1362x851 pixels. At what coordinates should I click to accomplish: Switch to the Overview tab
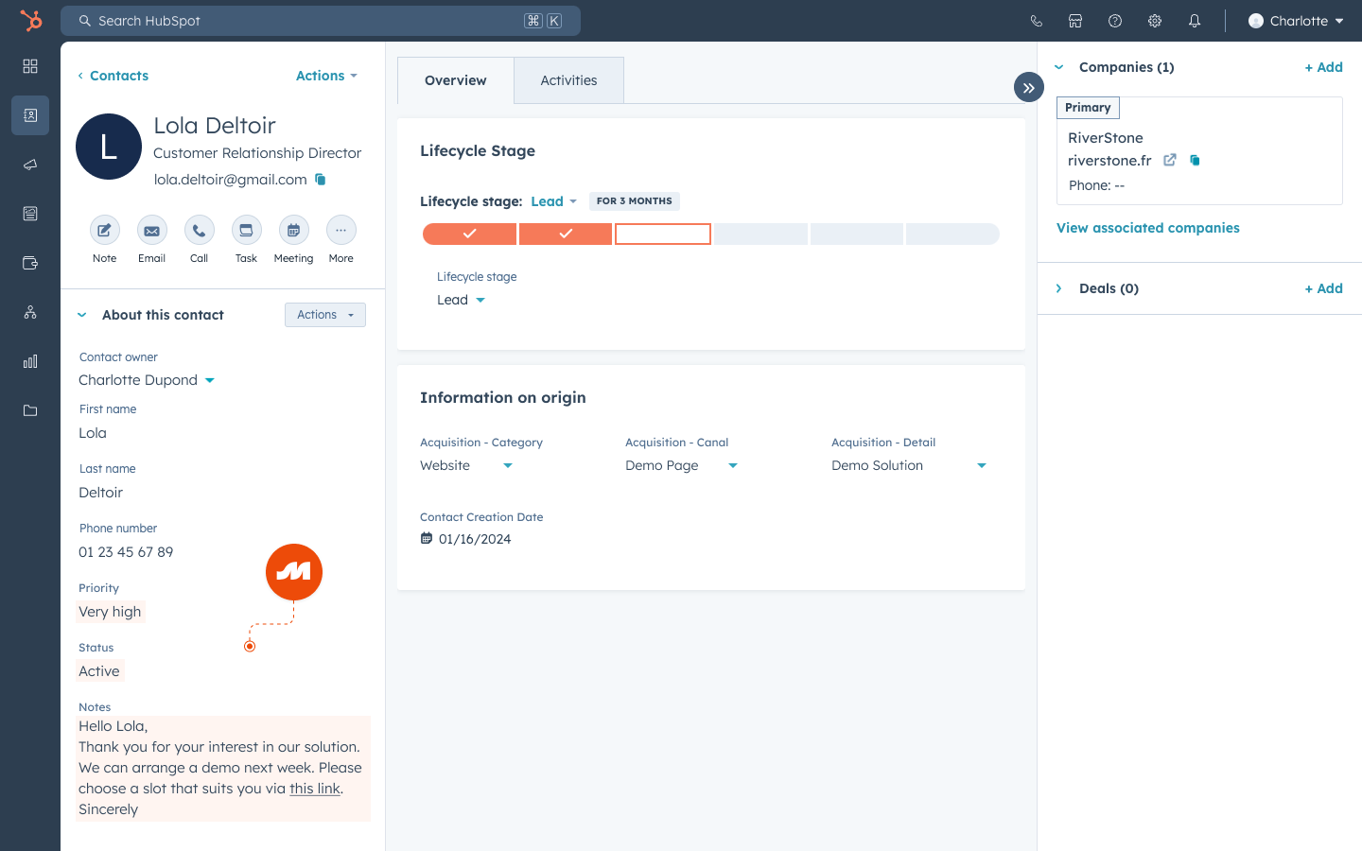(456, 80)
